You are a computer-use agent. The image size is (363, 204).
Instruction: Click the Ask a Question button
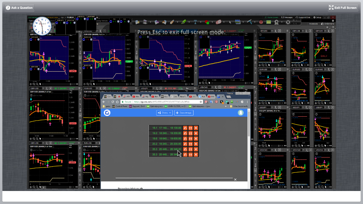[x=20, y=8]
